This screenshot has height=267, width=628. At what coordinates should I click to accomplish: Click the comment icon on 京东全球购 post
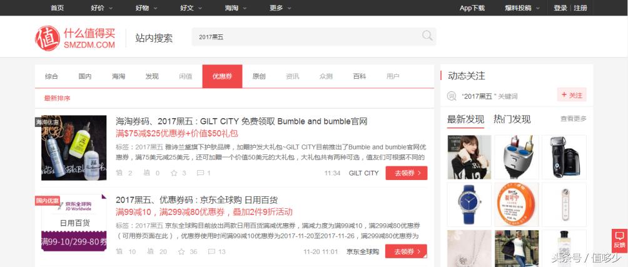tap(211, 251)
